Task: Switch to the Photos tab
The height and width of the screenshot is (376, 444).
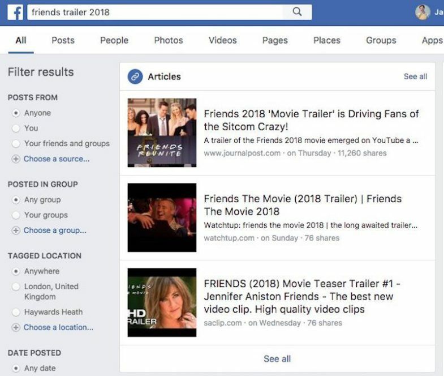Action: pos(169,40)
